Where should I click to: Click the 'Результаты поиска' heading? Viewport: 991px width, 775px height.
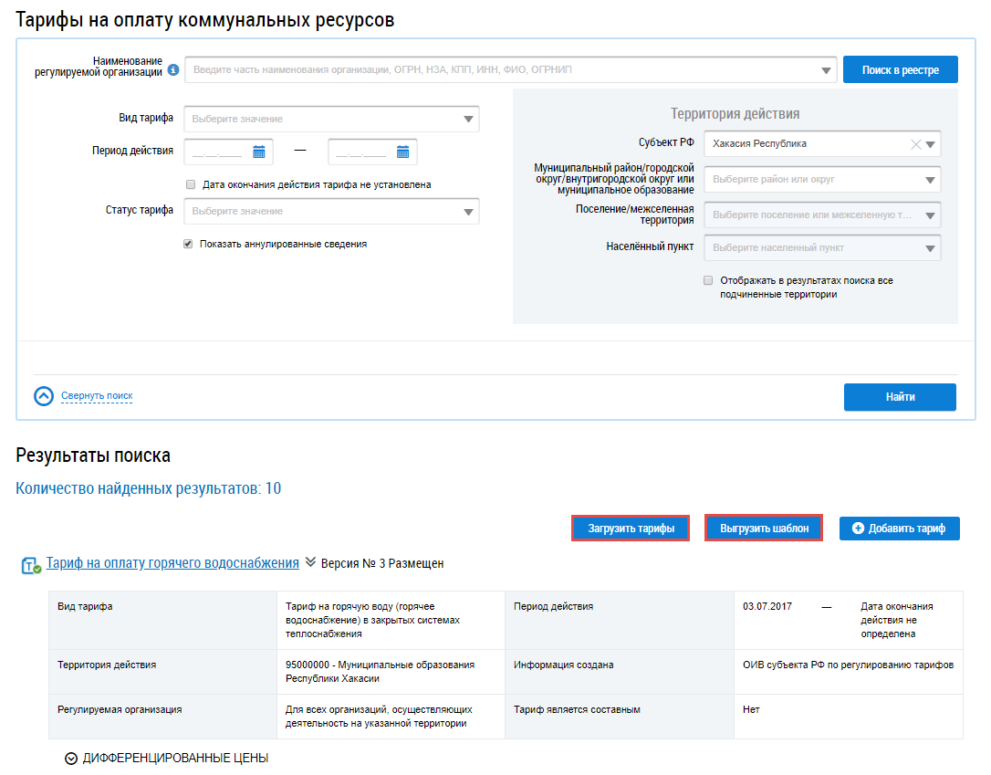pyautogui.click(x=93, y=456)
